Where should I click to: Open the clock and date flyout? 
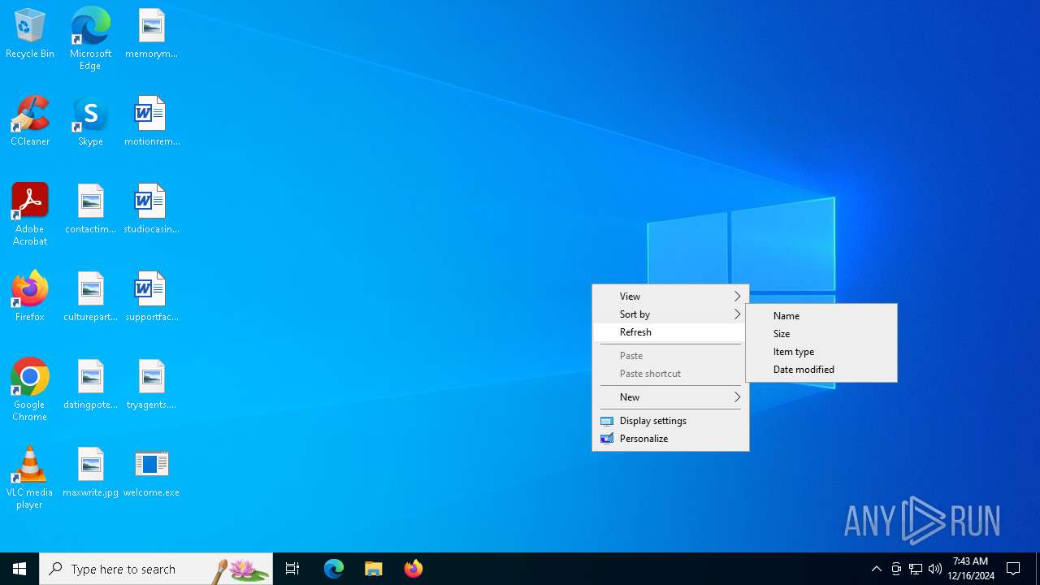pyautogui.click(x=970, y=569)
